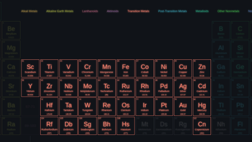
Task: Select the Platinum (Pt) element tile
Action: click(x=164, y=106)
